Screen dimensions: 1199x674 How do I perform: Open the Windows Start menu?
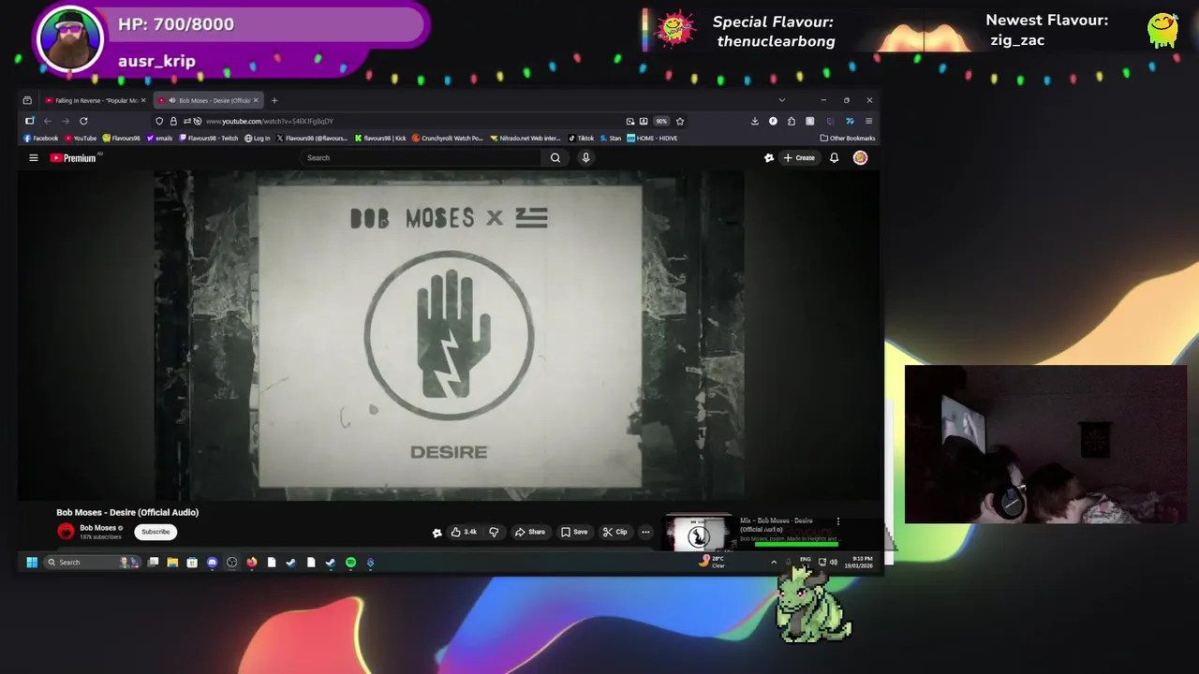tap(31, 563)
